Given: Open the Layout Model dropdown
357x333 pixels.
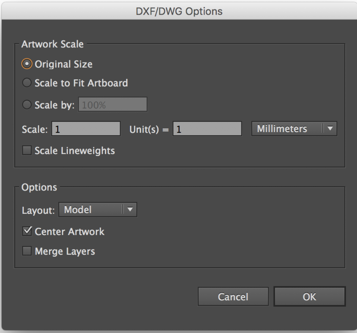Looking at the screenshot, I should (98, 210).
